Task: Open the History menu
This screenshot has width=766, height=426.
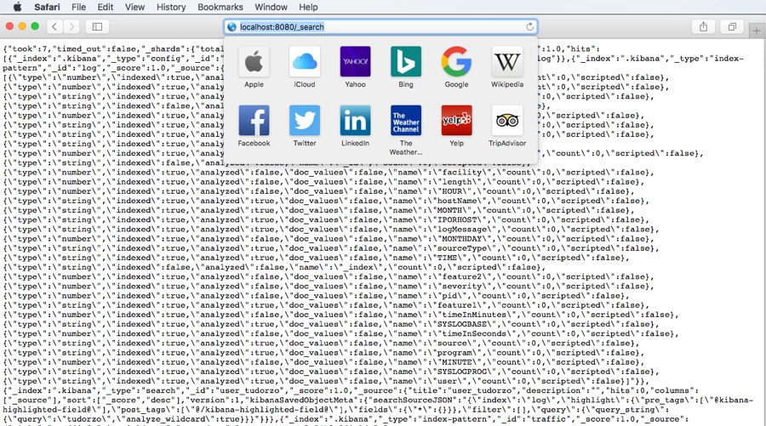Action: [x=171, y=7]
